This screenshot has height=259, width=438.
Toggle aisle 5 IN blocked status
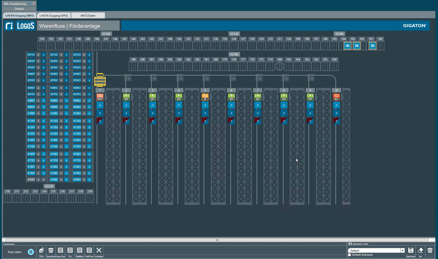click(205, 97)
